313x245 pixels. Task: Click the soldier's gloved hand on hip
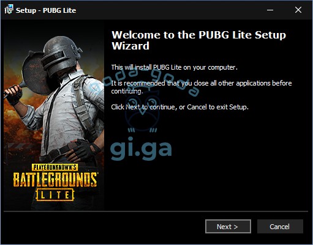pos(81,150)
